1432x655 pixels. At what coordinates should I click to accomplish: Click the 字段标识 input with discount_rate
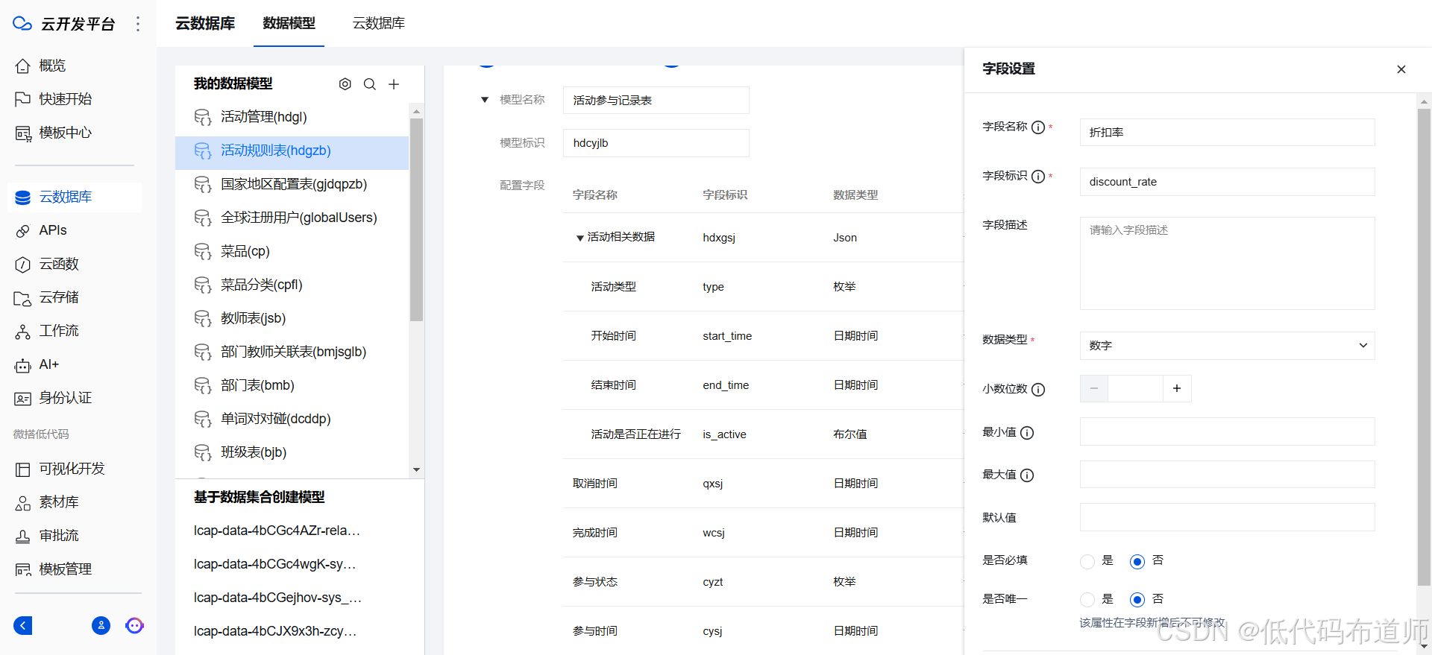coord(1227,182)
